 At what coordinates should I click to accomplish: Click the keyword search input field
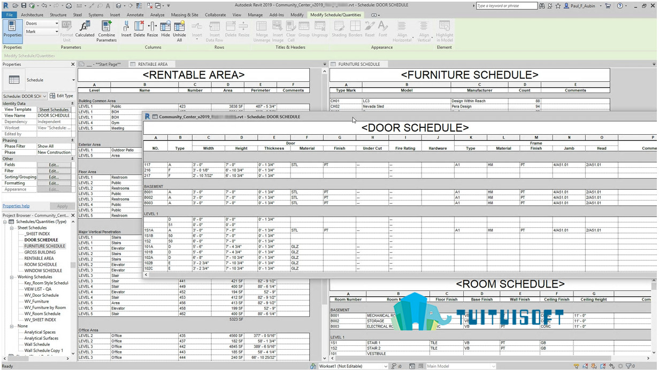tap(506, 6)
